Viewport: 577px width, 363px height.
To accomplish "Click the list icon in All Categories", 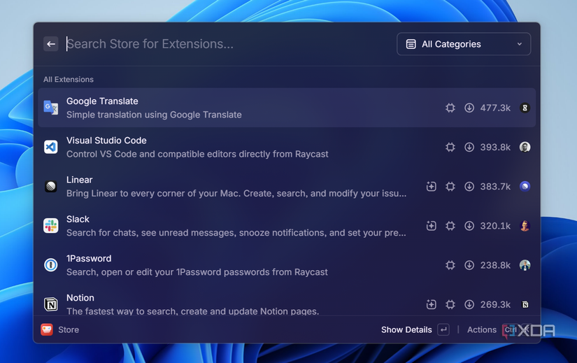I will (411, 44).
